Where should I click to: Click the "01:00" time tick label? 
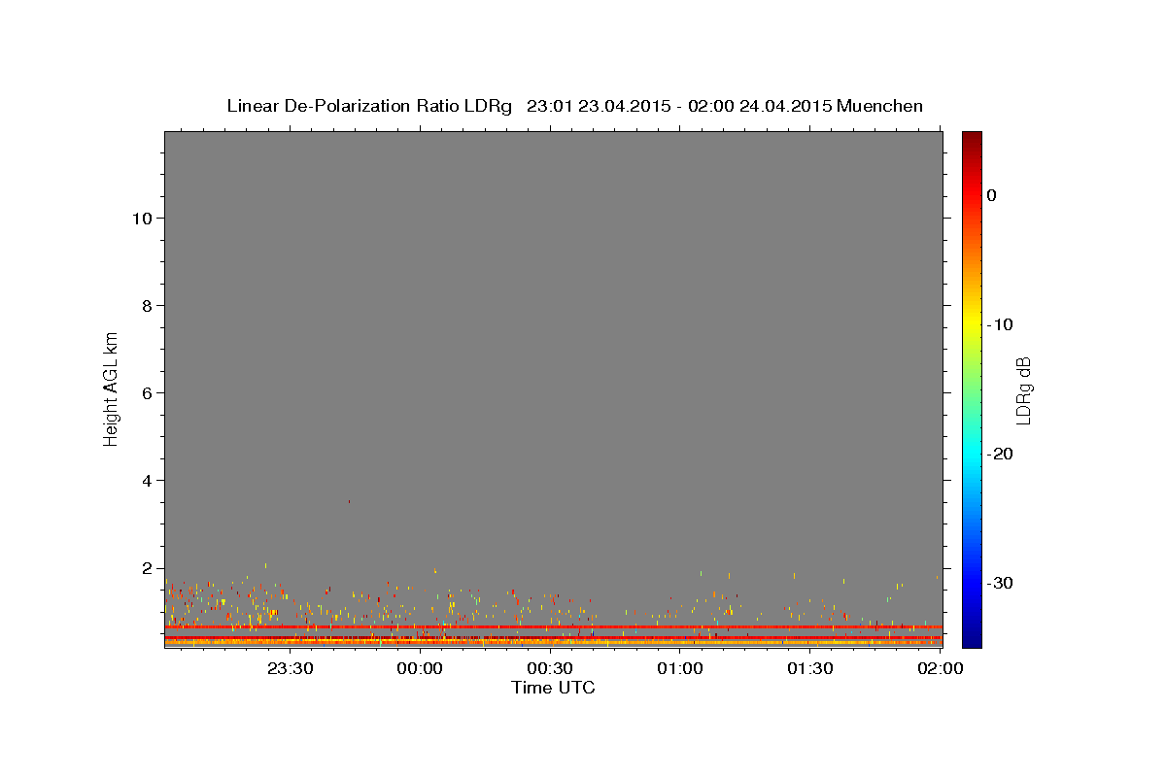tap(680, 668)
